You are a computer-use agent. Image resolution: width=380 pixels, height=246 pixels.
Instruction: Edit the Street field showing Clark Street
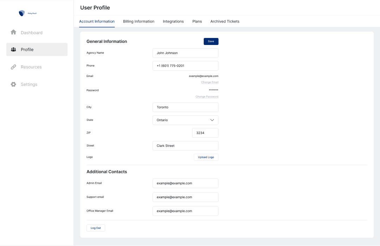click(x=185, y=145)
